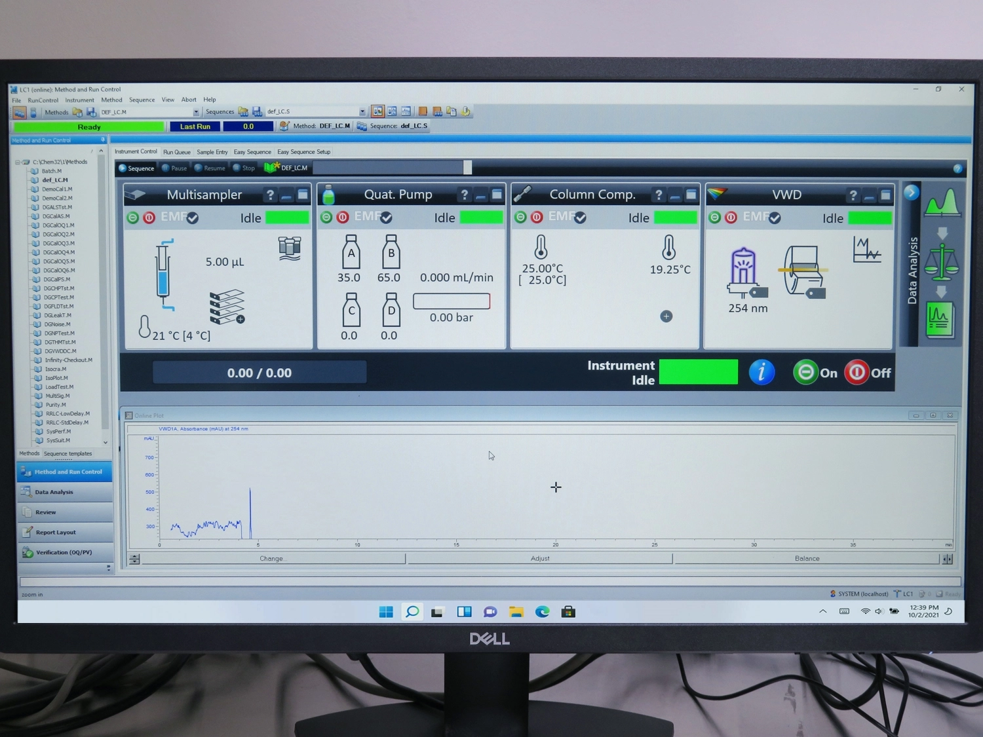983x737 pixels.
Task: Click the VWD signal chromatogram icon
Action: point(866,250)
